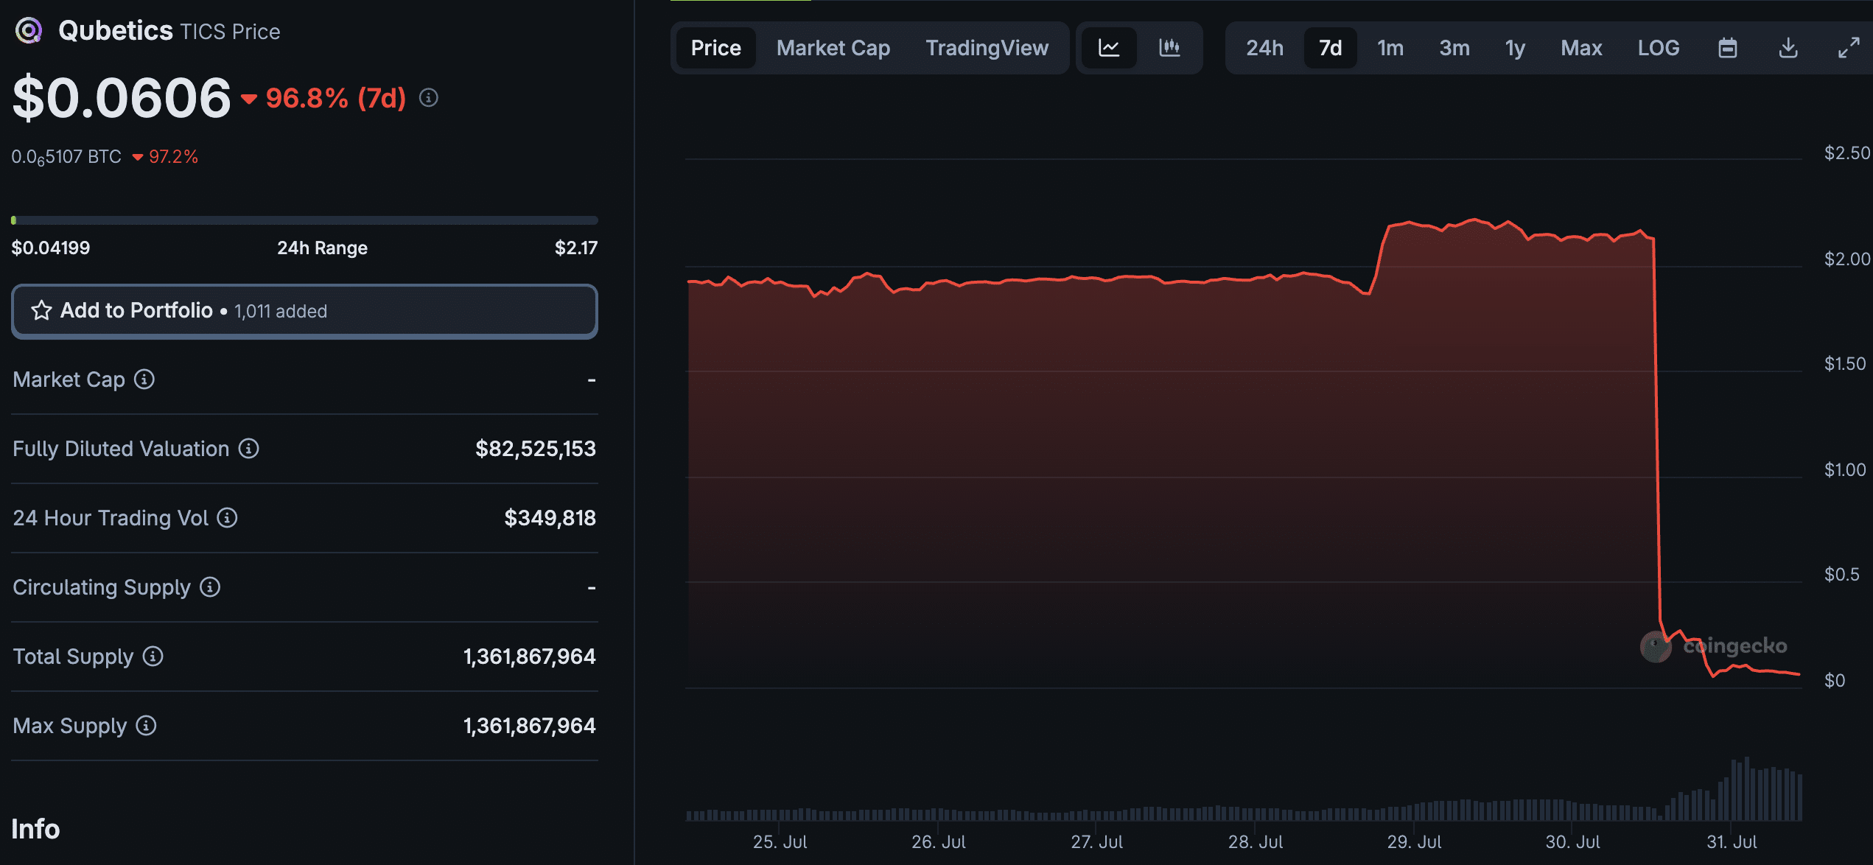Click the 30. Jul axis label
Viewport: 1873px width, 865px height.
coord(1572,841)
